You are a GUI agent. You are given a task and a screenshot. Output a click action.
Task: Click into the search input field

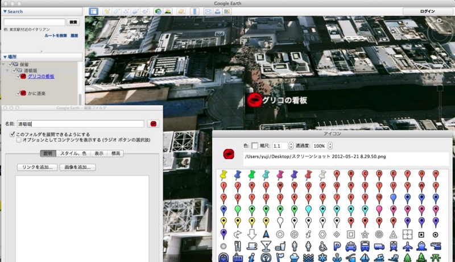pos(34,22)
